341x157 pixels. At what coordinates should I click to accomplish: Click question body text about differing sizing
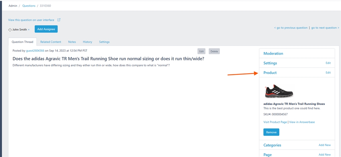click(91, 65)
